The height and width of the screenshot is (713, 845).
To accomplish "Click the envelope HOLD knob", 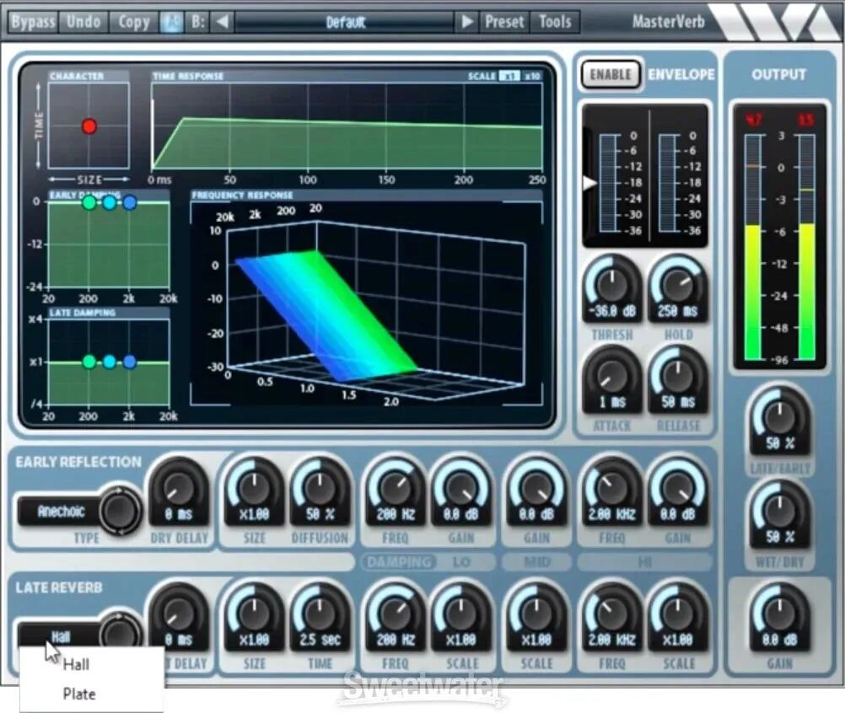I will click(678, 287).
